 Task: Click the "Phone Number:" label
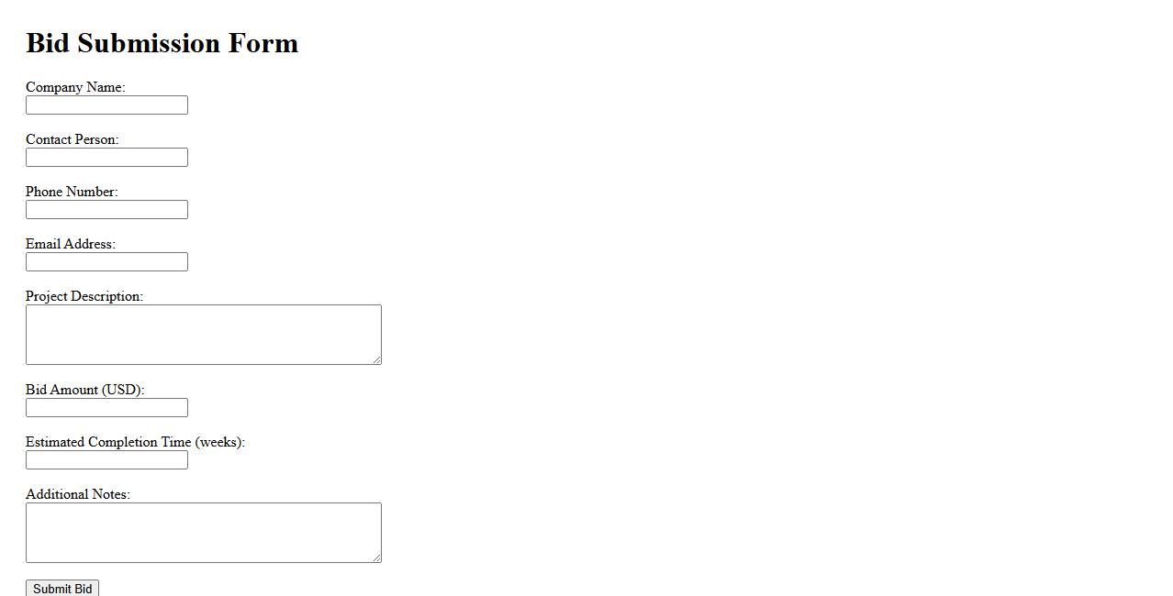72,192
